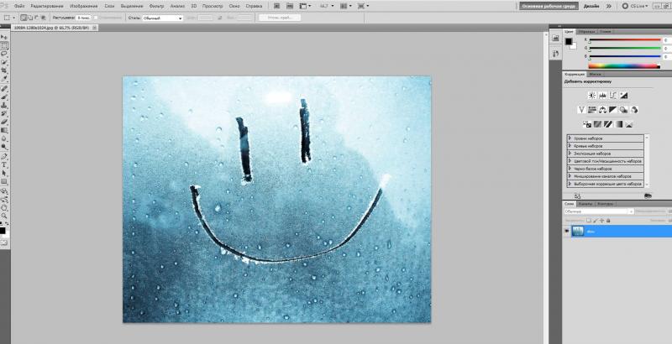Select the Move tool

coord(4,37)
